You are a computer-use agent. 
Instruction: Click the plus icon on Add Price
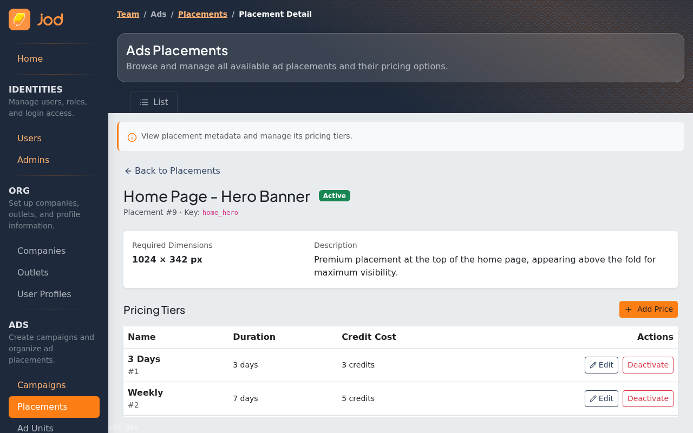click(628, 310)
